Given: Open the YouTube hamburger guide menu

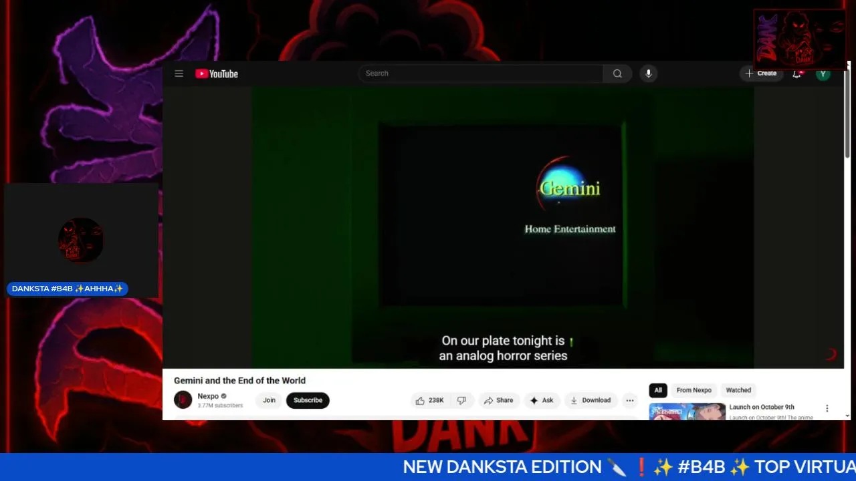Looking at the screenshot, I should (179, 73).
